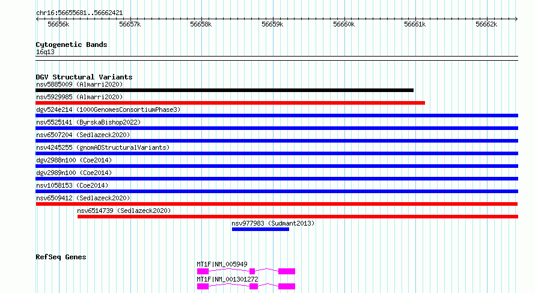Open the nsv6509412 (Sedlazeck2020) label

pos(83,198)
